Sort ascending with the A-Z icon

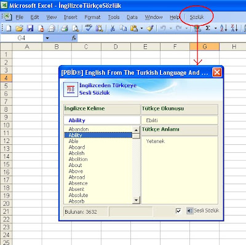coord(223,28)
